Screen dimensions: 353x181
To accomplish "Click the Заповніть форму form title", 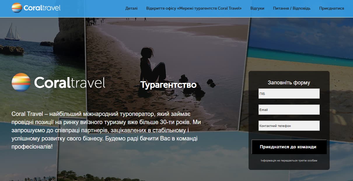I will coord(289,83).
